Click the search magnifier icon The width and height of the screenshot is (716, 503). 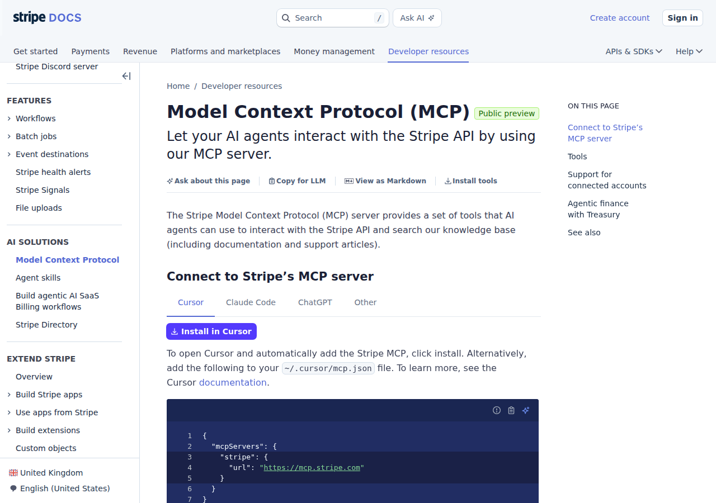click(x=286, y=18)
